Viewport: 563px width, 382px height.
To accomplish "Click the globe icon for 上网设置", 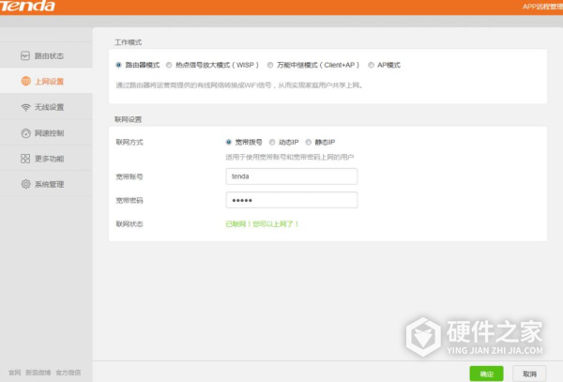I will coord(26,81).
